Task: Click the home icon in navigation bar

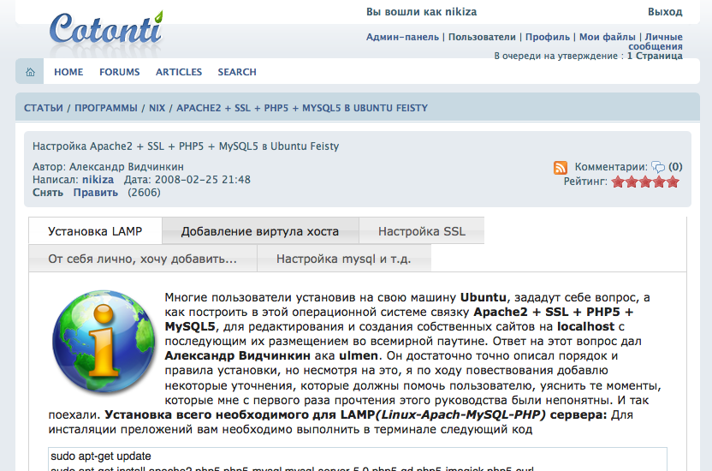Action: point(30,72)
